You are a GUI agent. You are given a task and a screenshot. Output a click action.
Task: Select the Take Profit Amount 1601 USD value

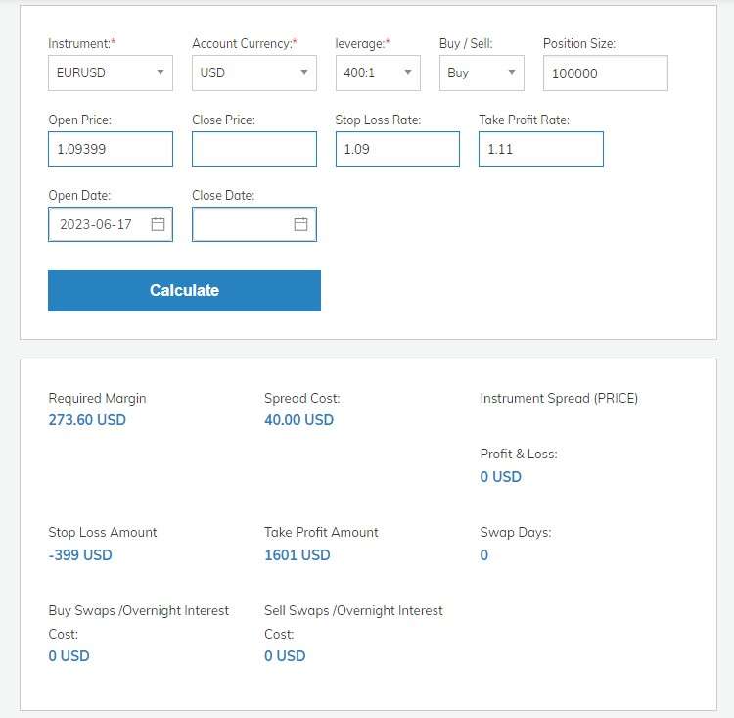(298, 555)
